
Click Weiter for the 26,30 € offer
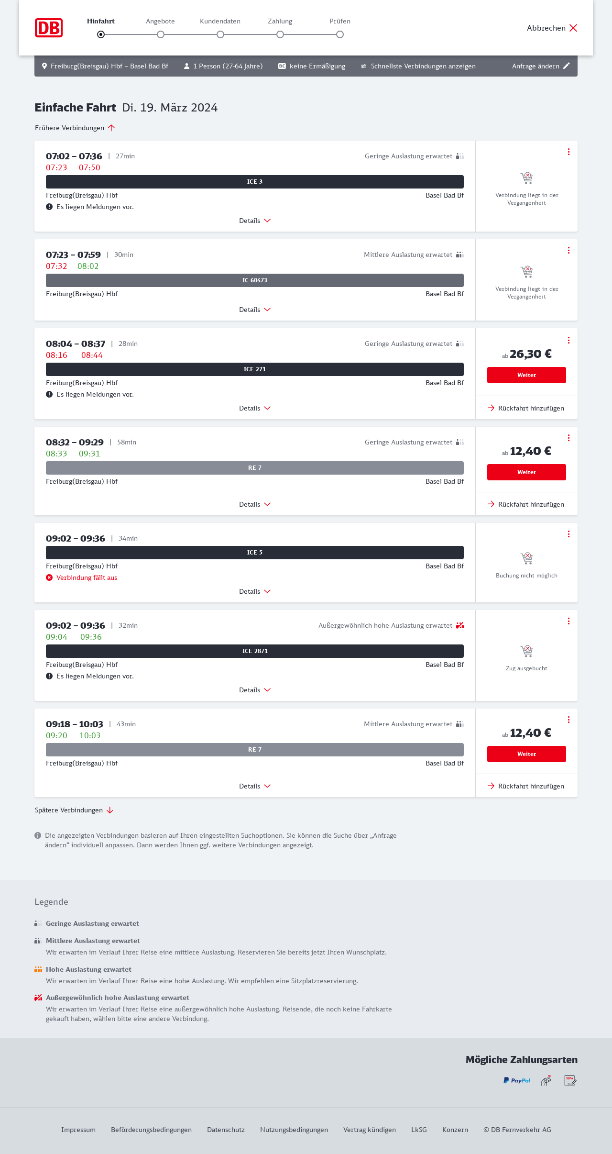tap(526, 375)
